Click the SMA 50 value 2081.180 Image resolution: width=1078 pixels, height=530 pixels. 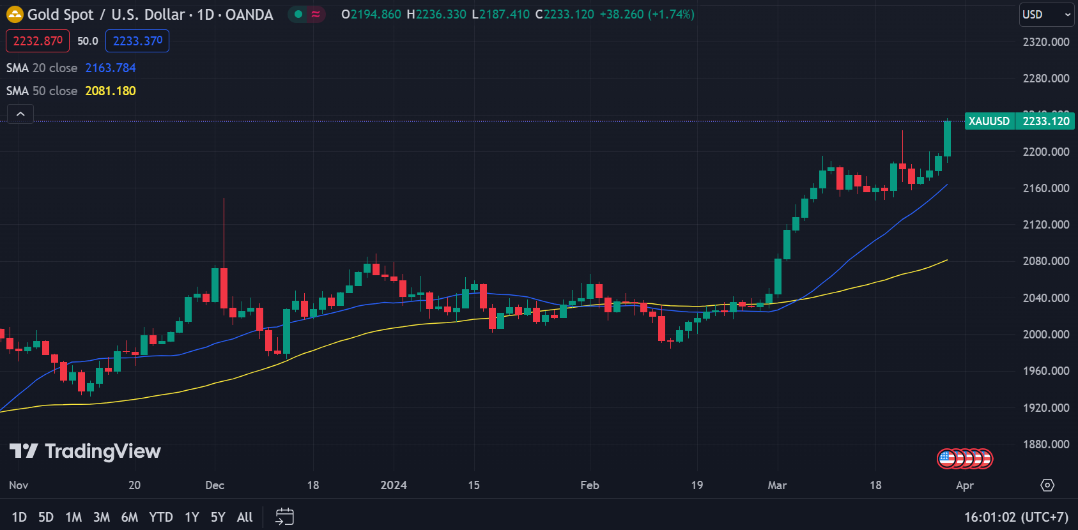tap(111, 91)
